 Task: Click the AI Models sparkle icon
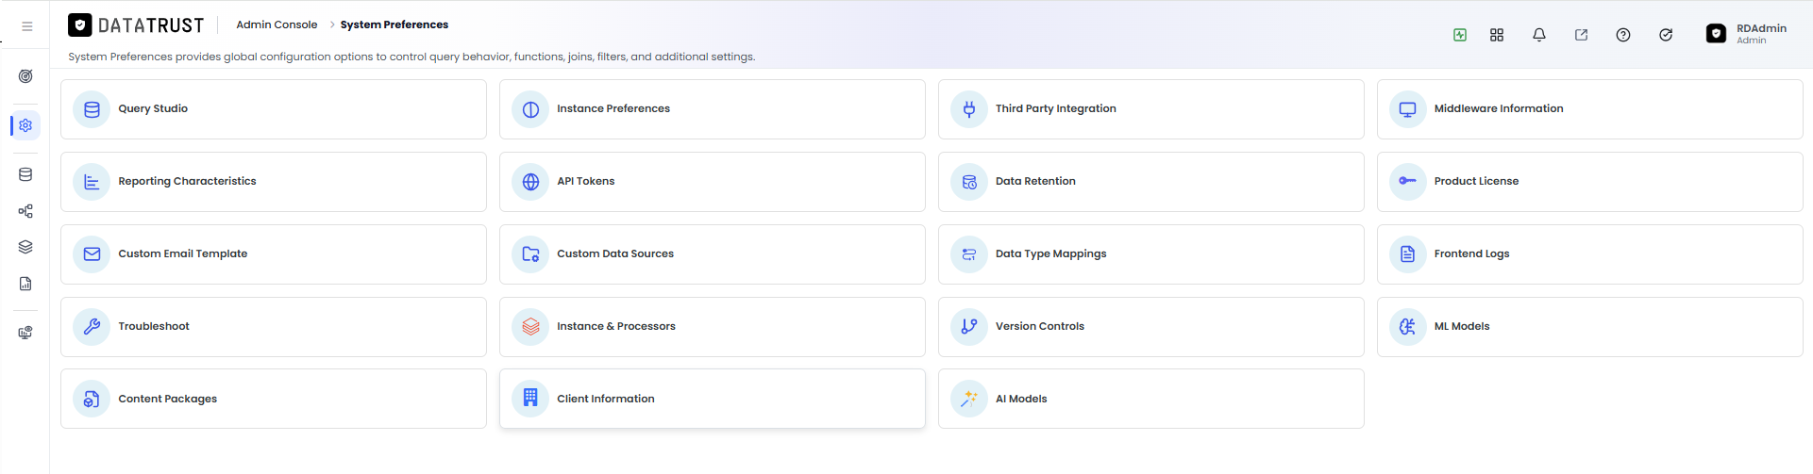[x=969, y=400]
